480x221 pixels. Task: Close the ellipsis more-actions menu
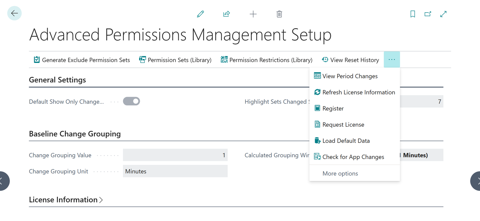coord(392,60)
